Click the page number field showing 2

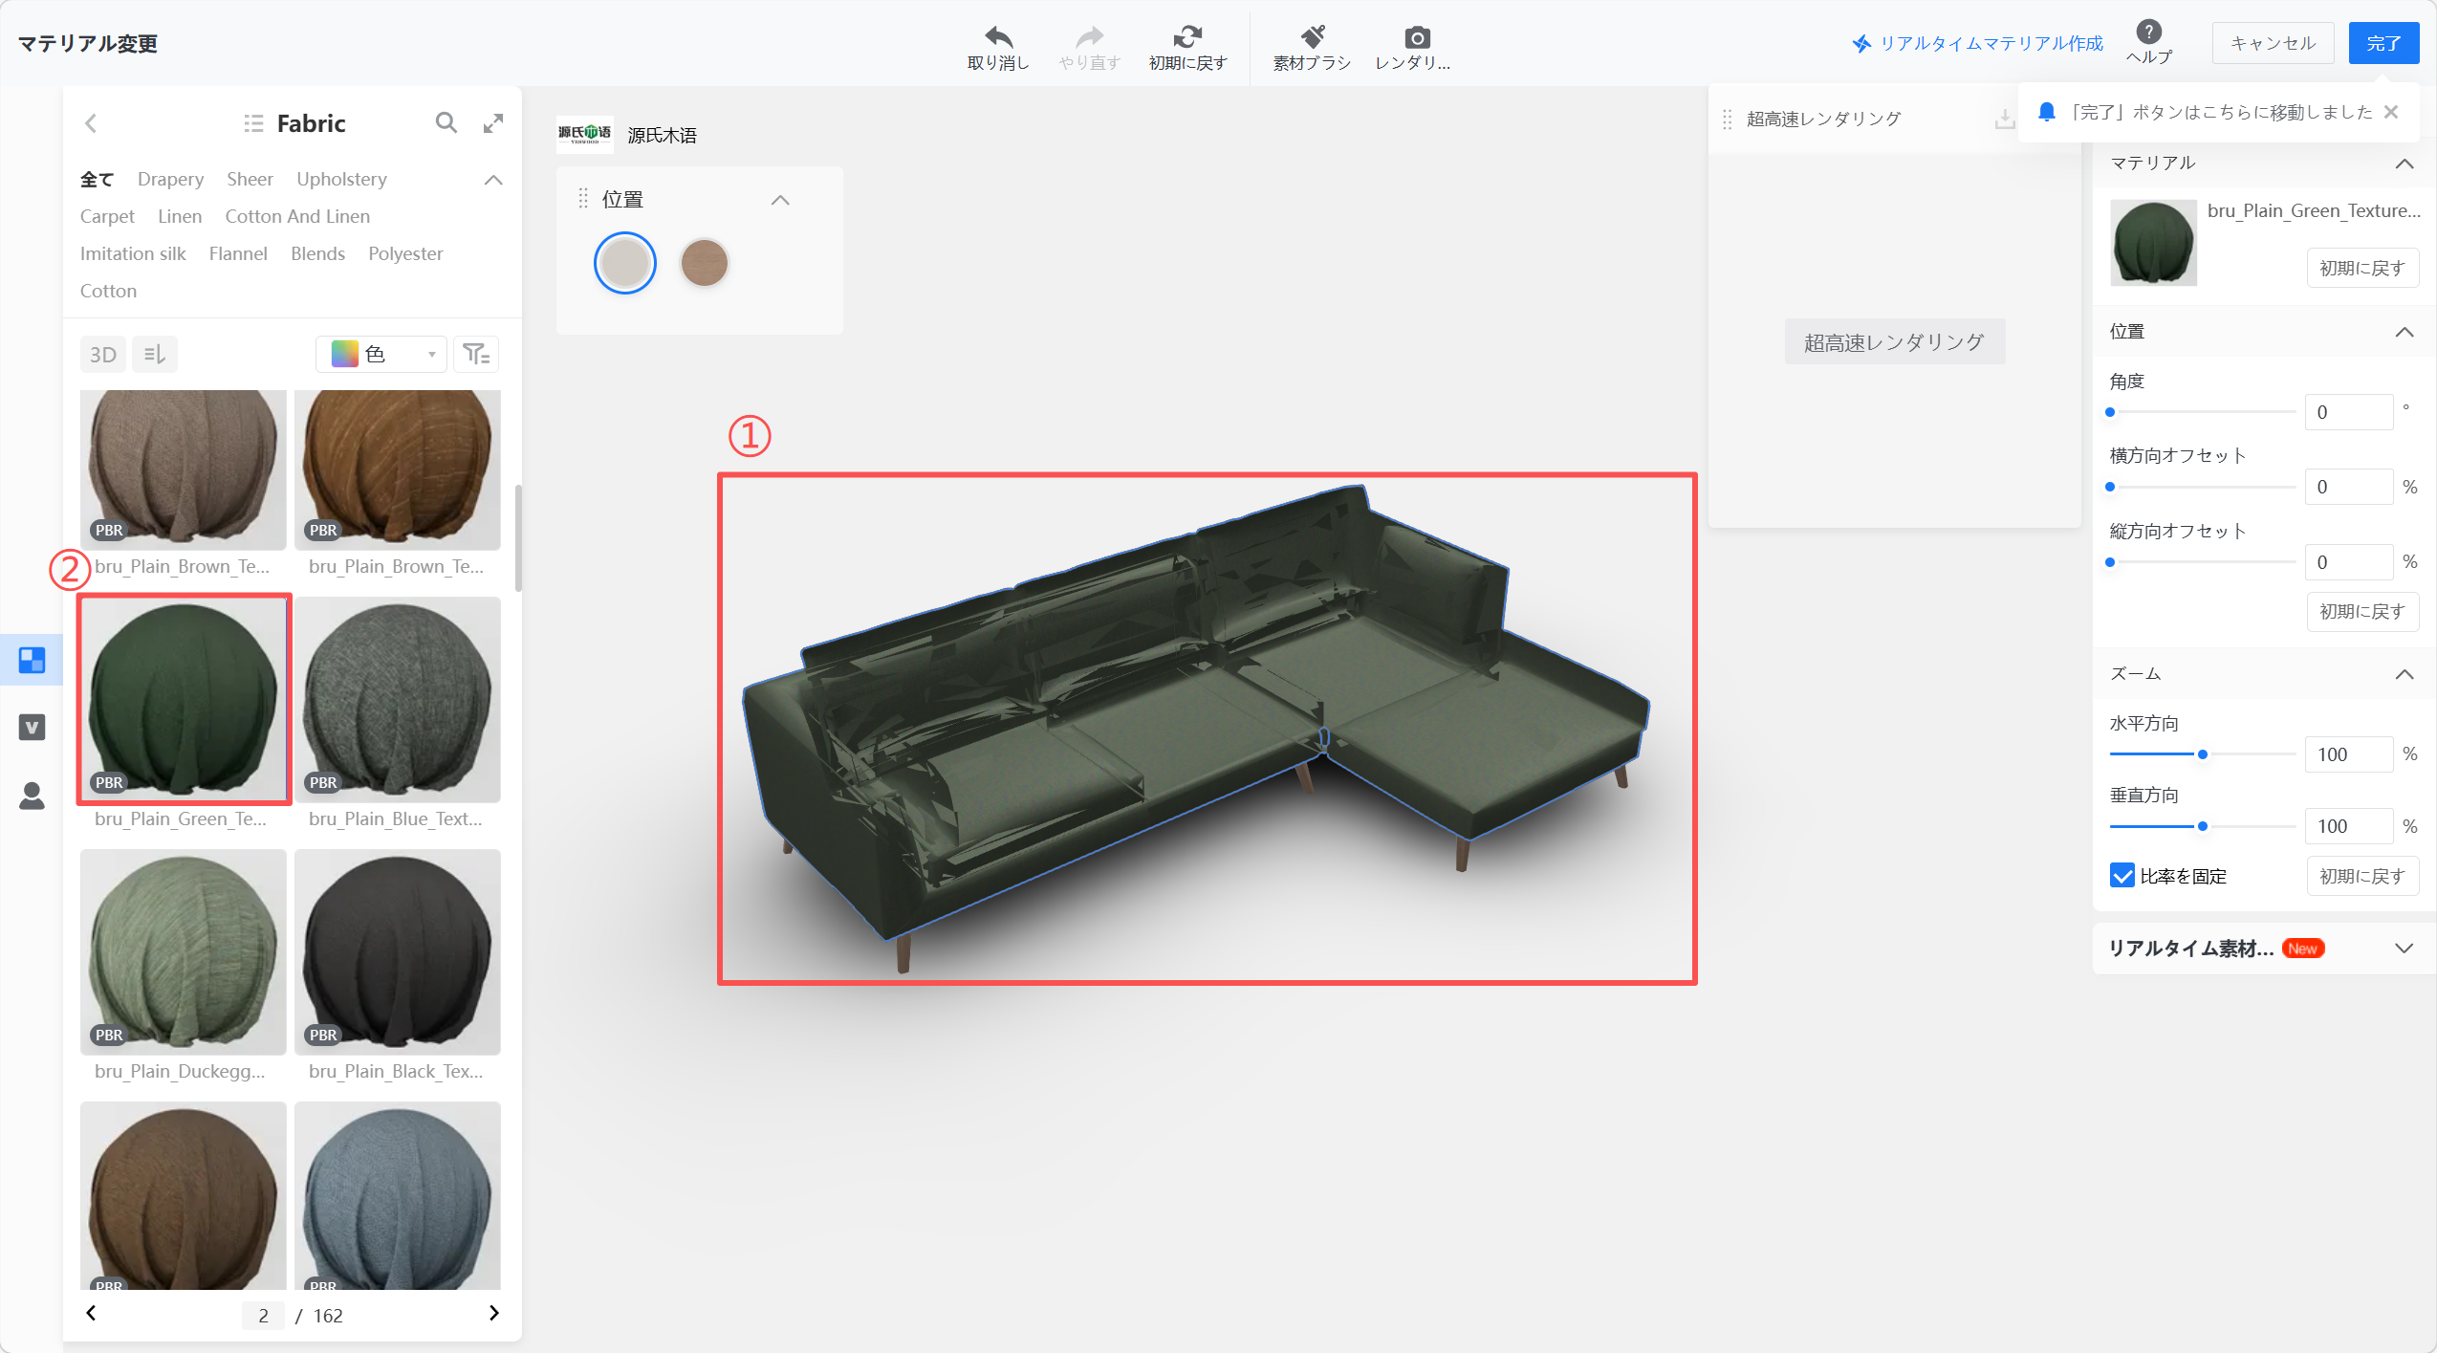(x=263, y=1315)
